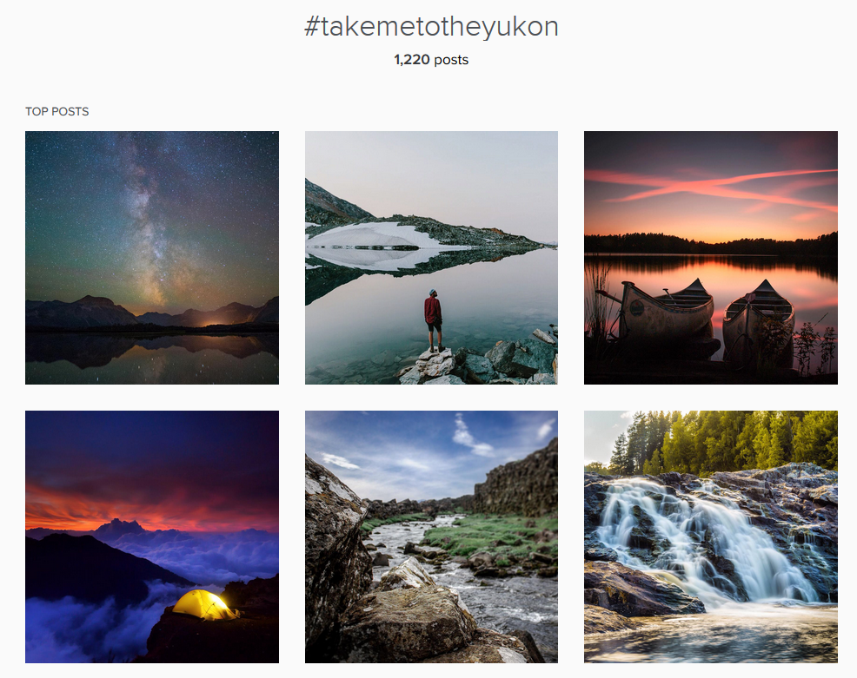Open the rocky stream canyon photo

(431, 537)
